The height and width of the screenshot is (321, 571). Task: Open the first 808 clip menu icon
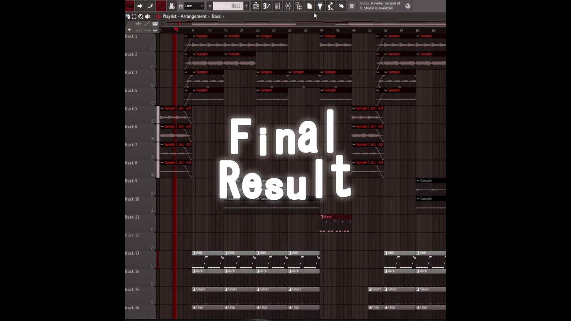194,253
